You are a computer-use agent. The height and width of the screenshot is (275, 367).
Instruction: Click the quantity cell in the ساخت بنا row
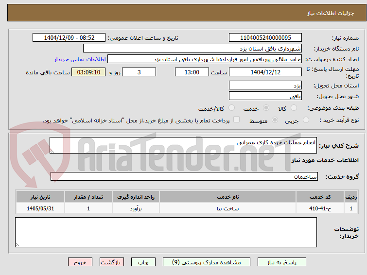pyautogui.click(x=88, y=208)
